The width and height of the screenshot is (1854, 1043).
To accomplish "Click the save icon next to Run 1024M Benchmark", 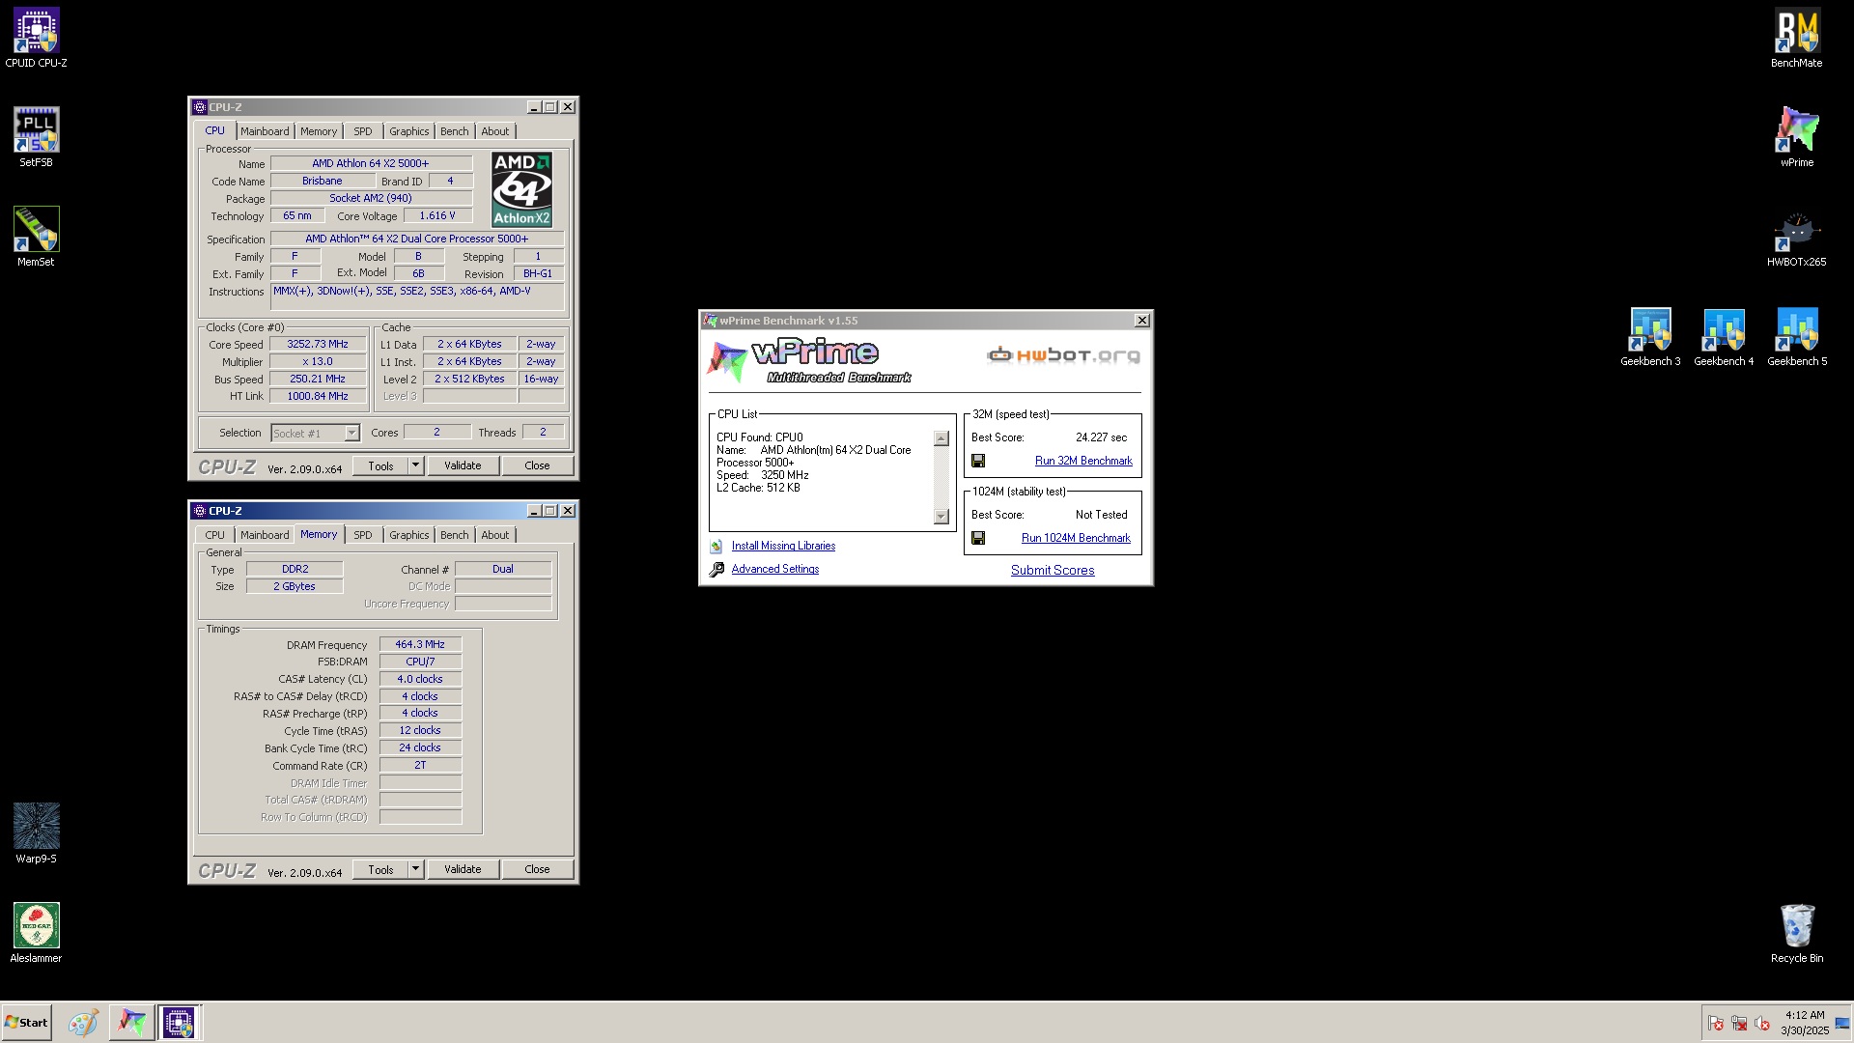I will pos(977,538).
